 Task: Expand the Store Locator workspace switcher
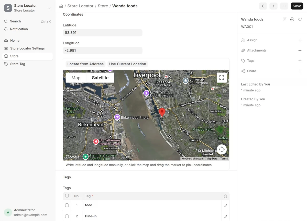click(49, 8)
